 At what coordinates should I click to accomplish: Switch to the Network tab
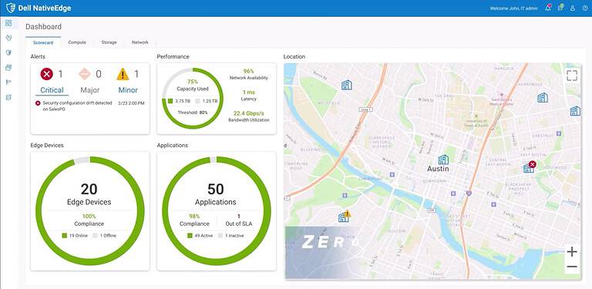[140, 42]
